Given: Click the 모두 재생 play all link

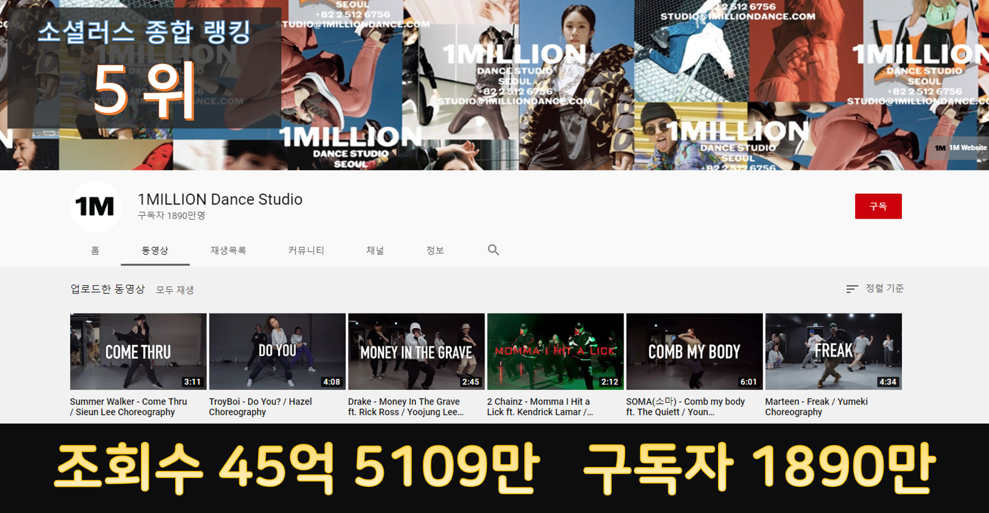Looking at the screenshot, I should tap(175, 290).
